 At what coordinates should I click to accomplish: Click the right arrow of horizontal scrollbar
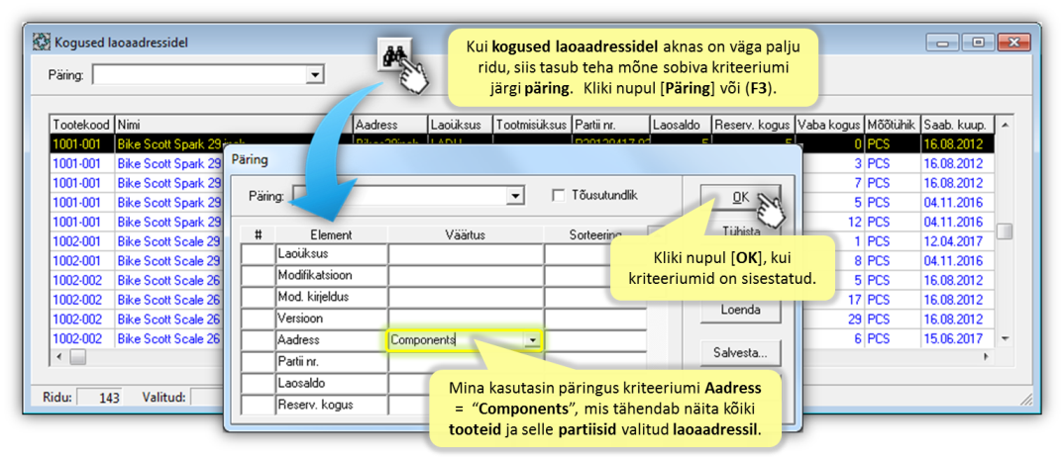pyautogui.click(x=986, y=356)
